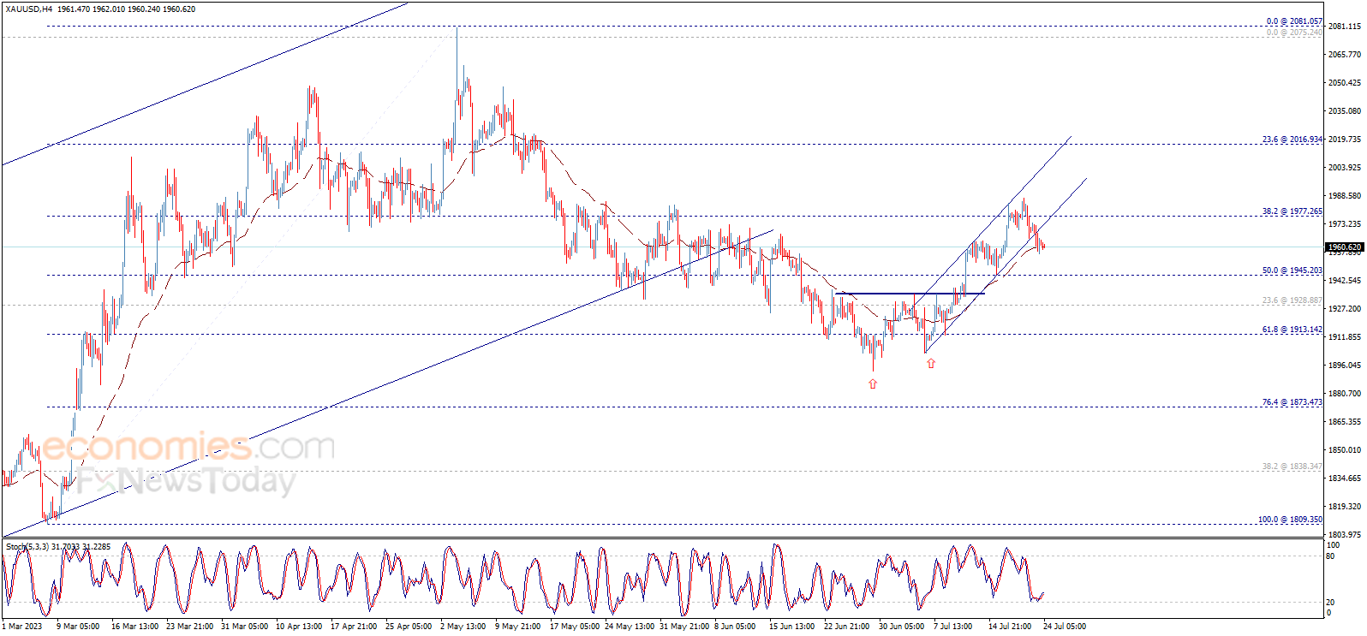Image resolution: width=1367 pixels, height=636 pixels.
Task: Click the 1988.580 price axis label
Action: pos(1345,196)
